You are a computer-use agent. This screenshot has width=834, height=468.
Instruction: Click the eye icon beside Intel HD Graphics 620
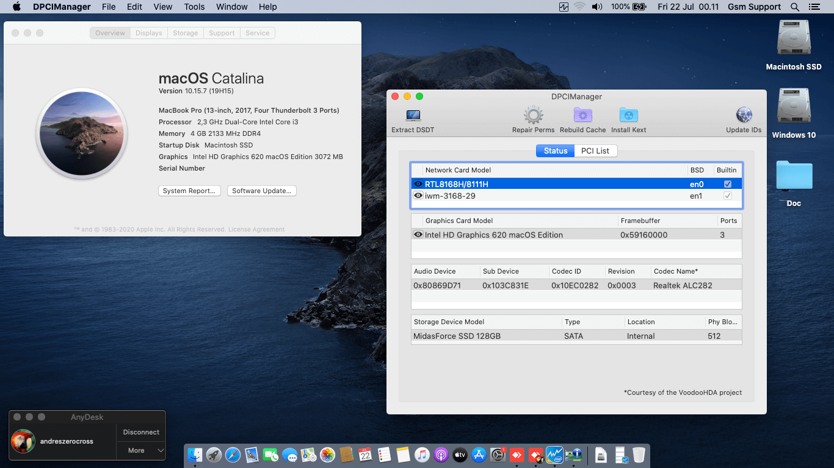(x=418, y=235)
